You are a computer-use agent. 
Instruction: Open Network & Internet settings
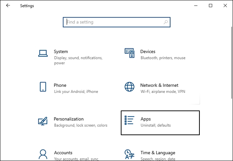coord(160,89)
